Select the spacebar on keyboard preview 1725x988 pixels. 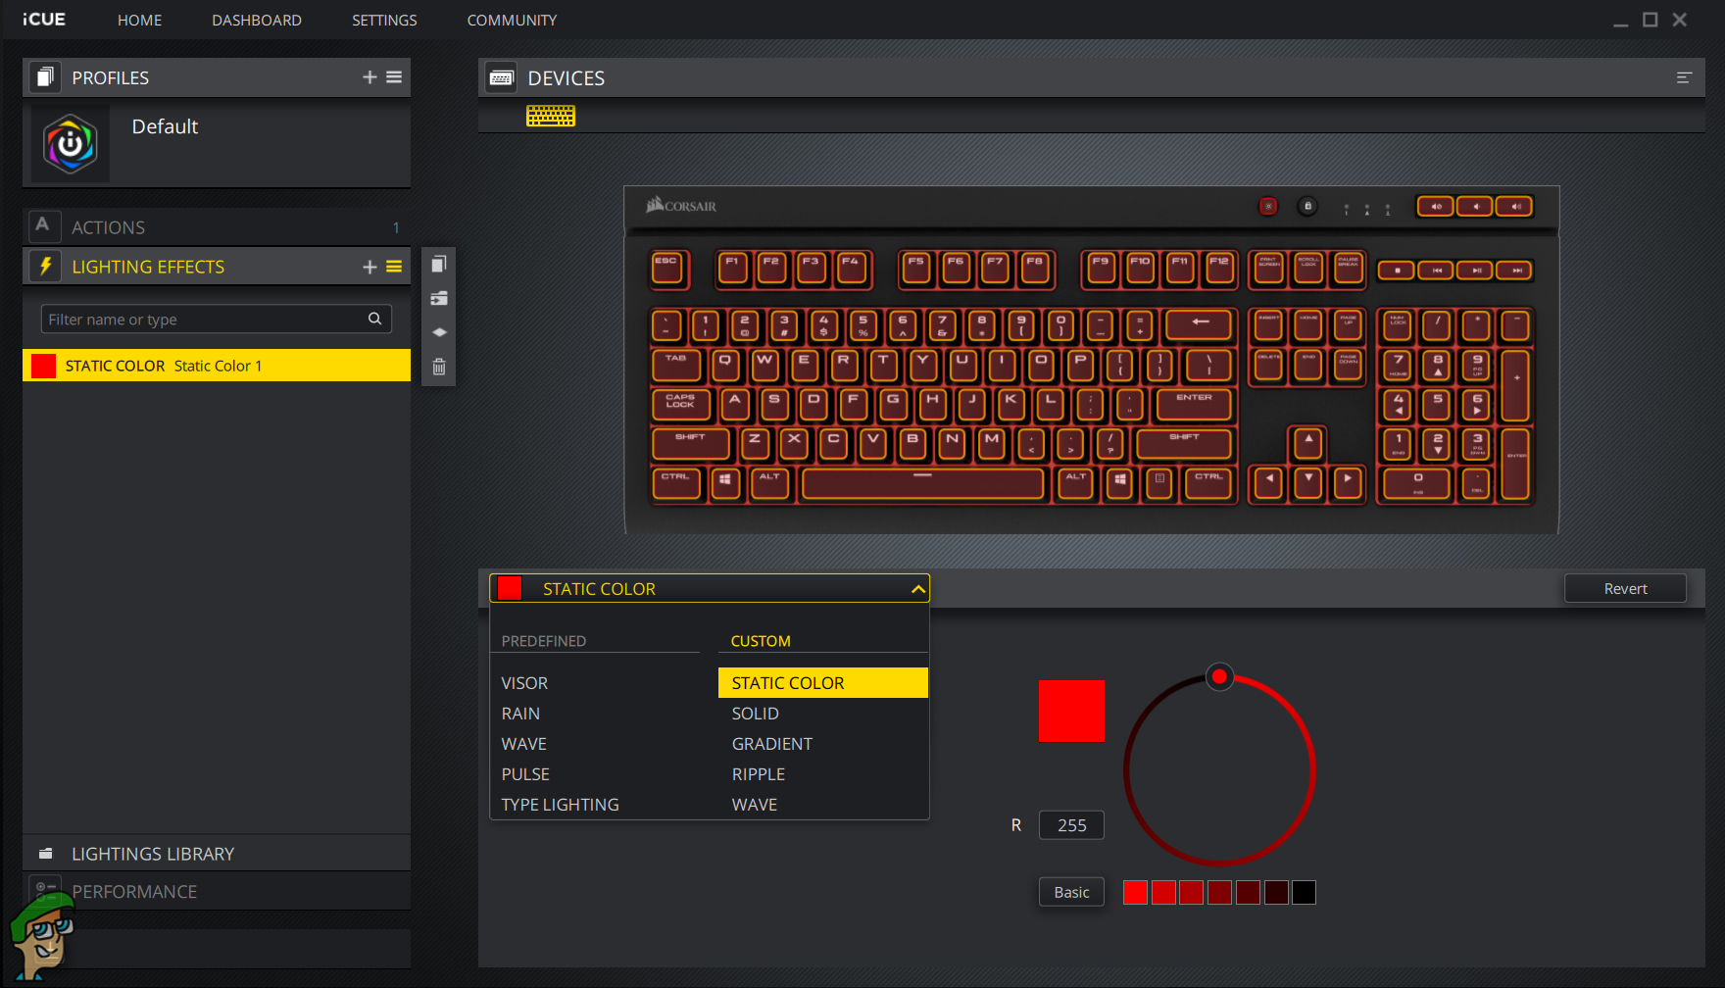pos(922,483)
